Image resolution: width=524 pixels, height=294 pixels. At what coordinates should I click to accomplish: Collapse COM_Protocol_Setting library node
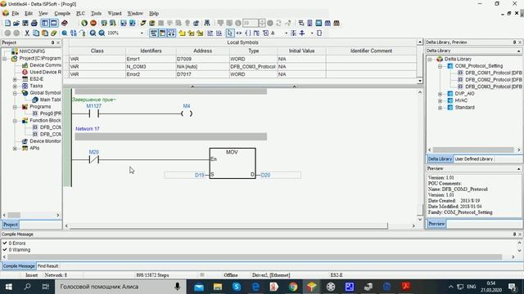pos(440,66)
